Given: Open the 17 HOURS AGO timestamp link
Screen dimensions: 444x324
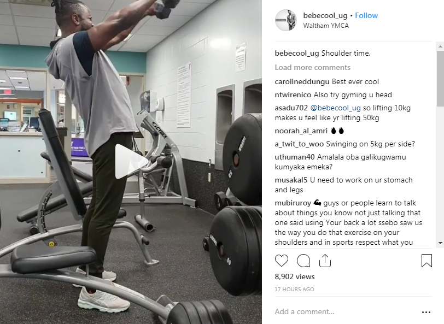Looking at the screenshot, I should [x=294, y=289].
